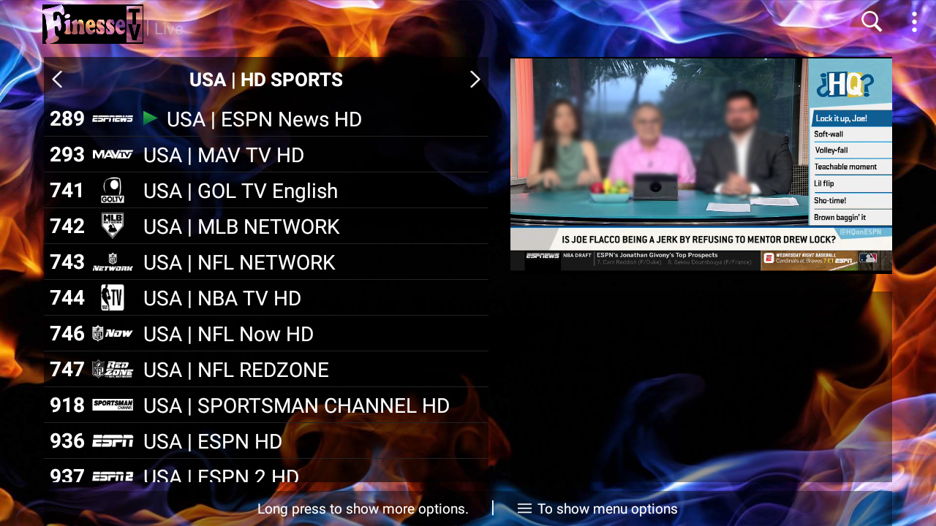Select USA | MAV TV HD channel
Image resolution: width=936 pixels, height=526 pixels.
(x=266, y=154)
